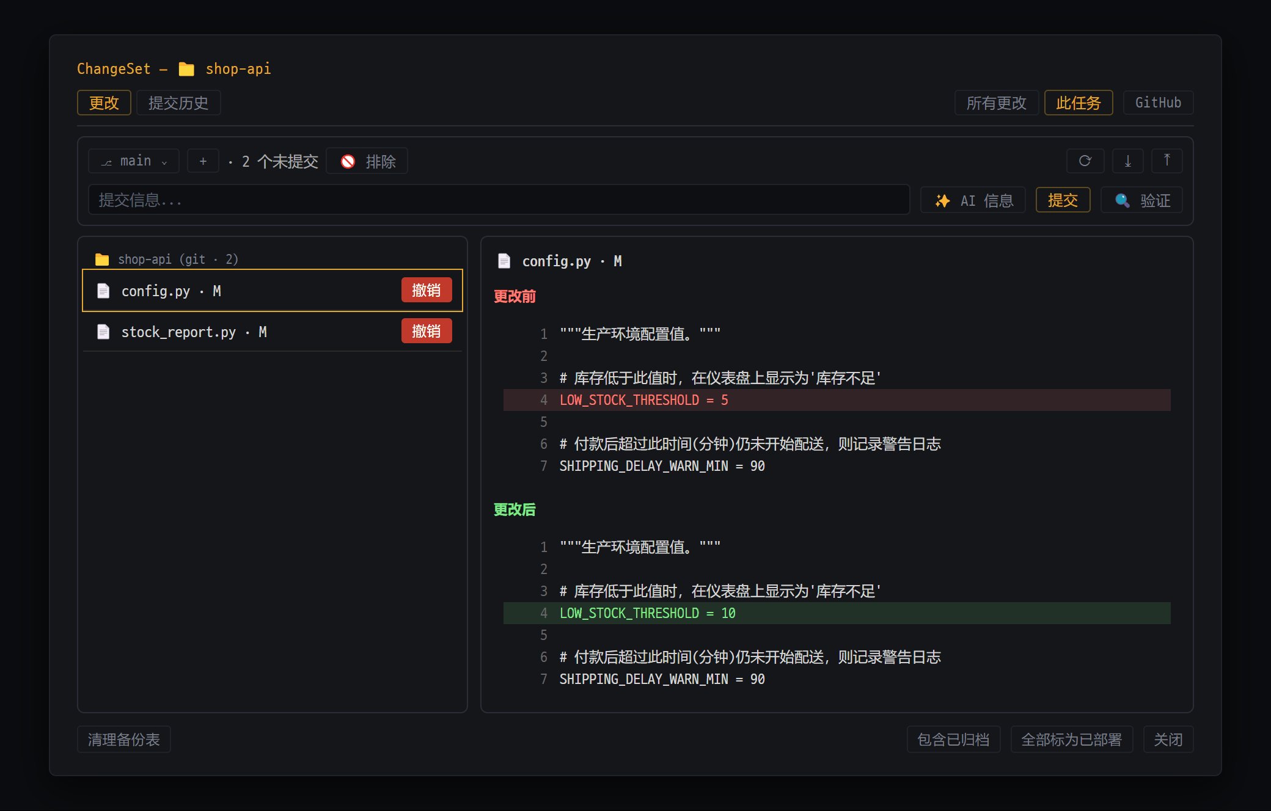This screenshot has width=1271, height=811.
Task: Click the 2 个未提交 status text
Action: 280,161
